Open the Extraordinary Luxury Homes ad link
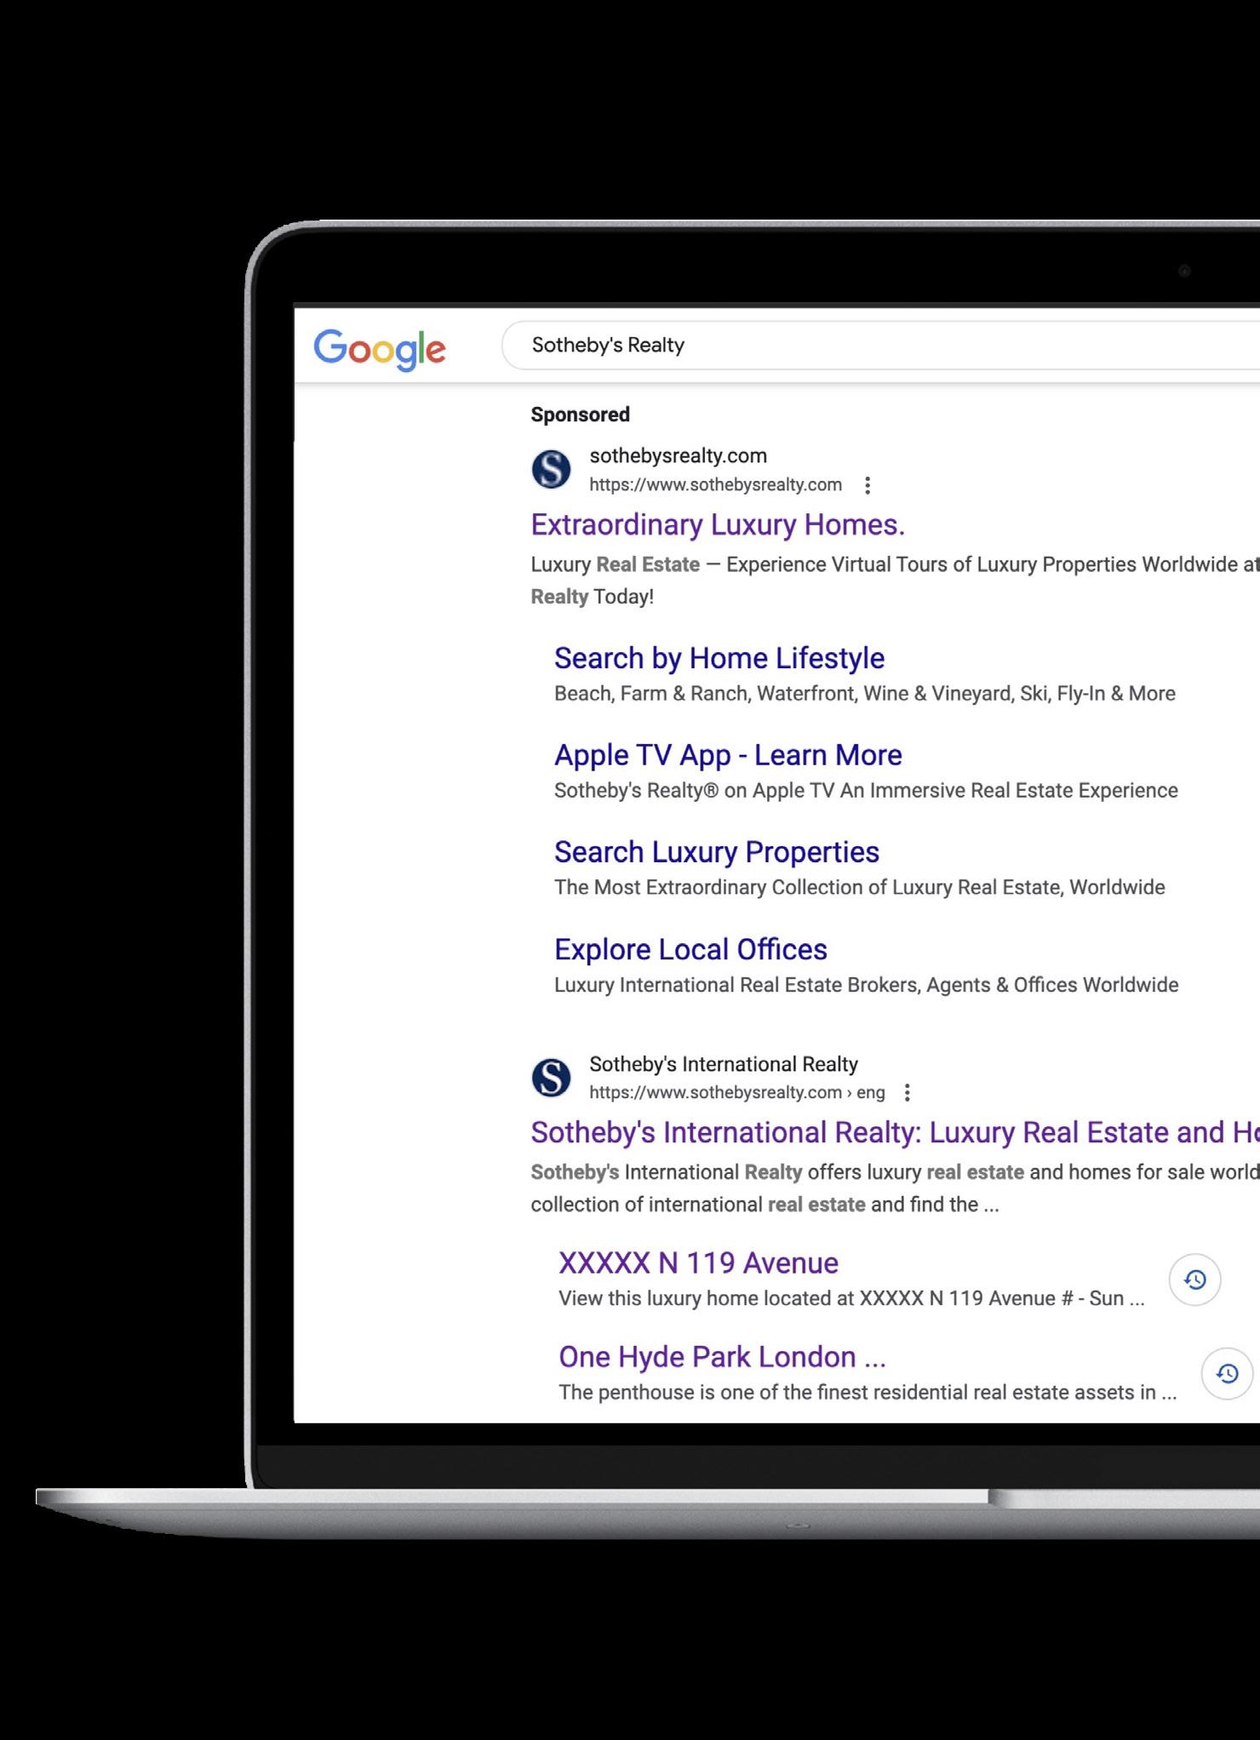The width and height of the screenshot is (1260, 1740). (718, 524)
